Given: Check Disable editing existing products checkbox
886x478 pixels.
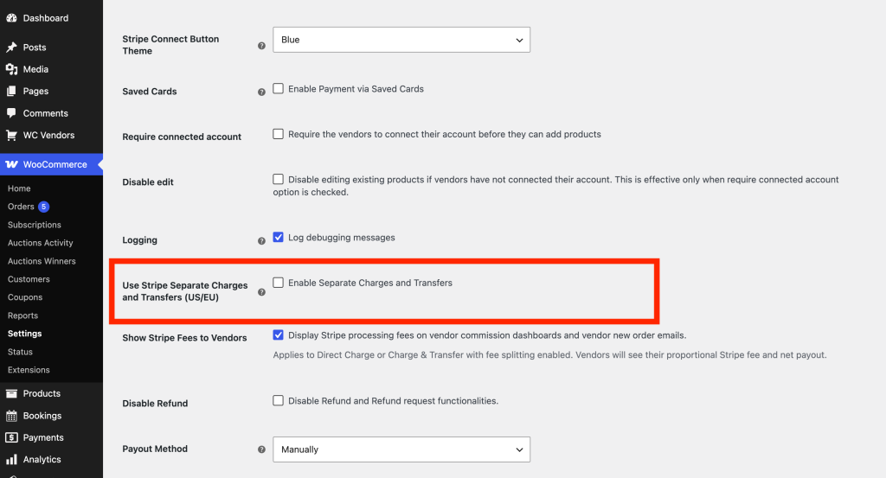Looking at the screenshot, I should 278,179.
